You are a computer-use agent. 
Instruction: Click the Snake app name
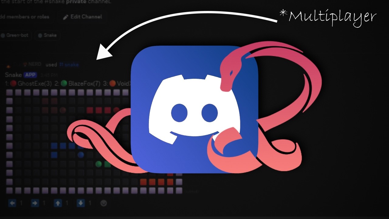coord(13,75)
